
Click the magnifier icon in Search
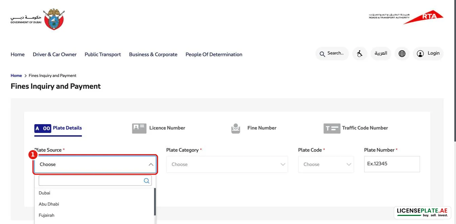click(x=322, y=54)
